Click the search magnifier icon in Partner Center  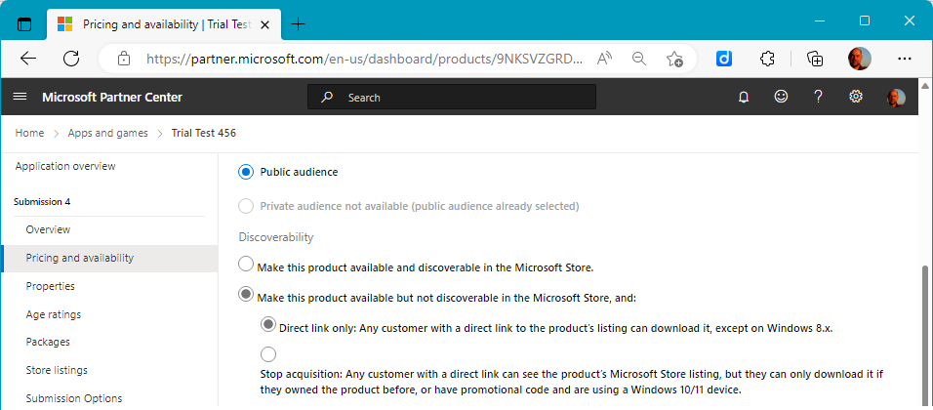coord(327,97)
